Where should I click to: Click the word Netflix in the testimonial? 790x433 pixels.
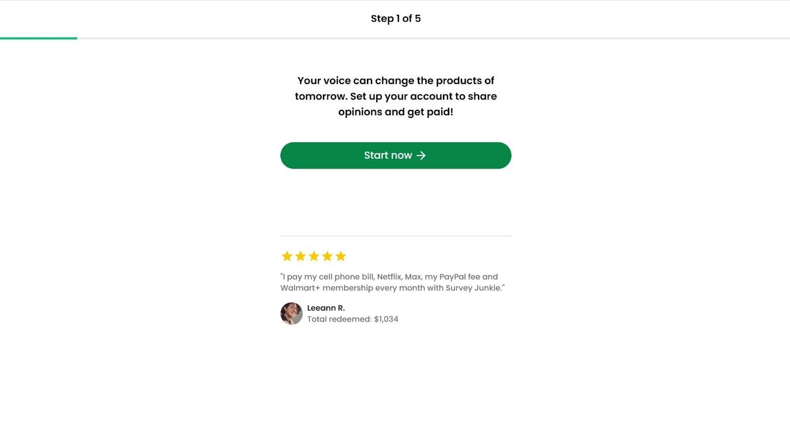tap(389, 277)
